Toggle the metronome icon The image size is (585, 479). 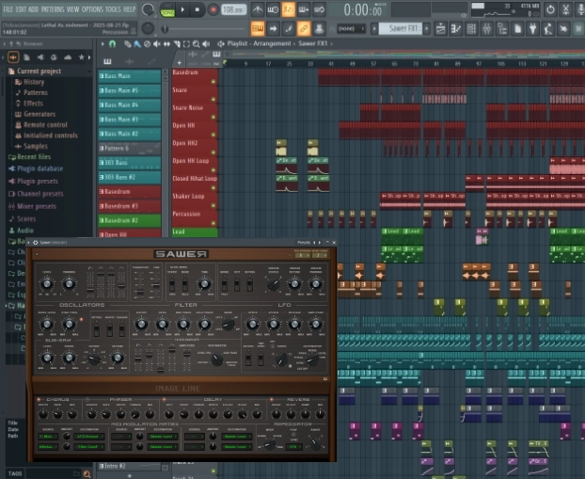tap(258, 10)
